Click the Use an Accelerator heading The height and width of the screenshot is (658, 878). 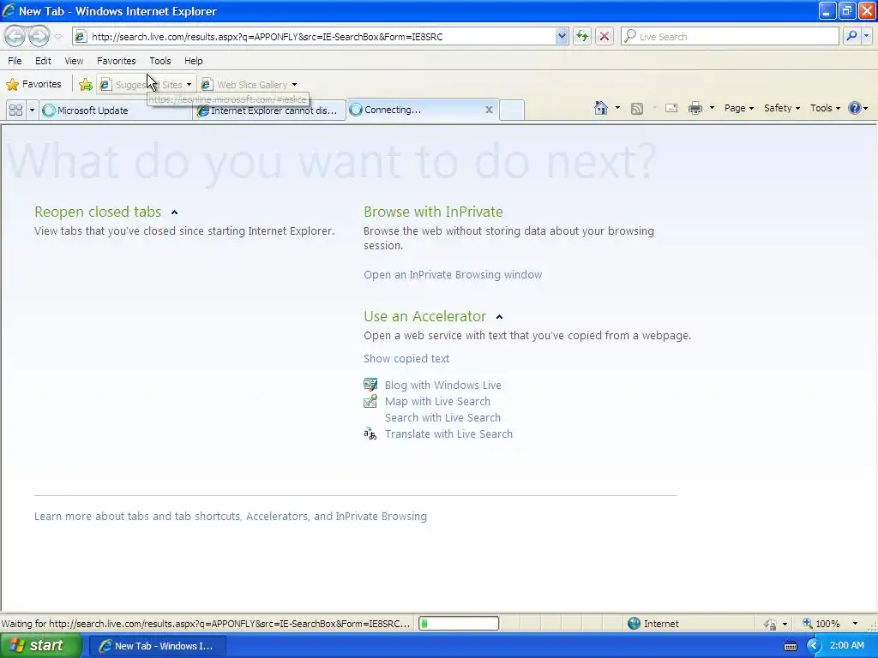(x=424, y=316)
